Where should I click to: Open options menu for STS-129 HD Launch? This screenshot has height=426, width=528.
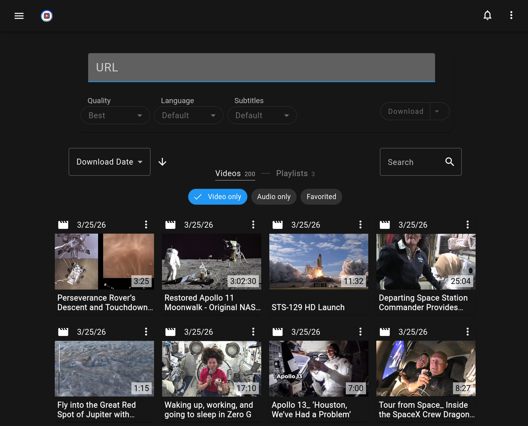pyautogui.click(x=360, y=225)
